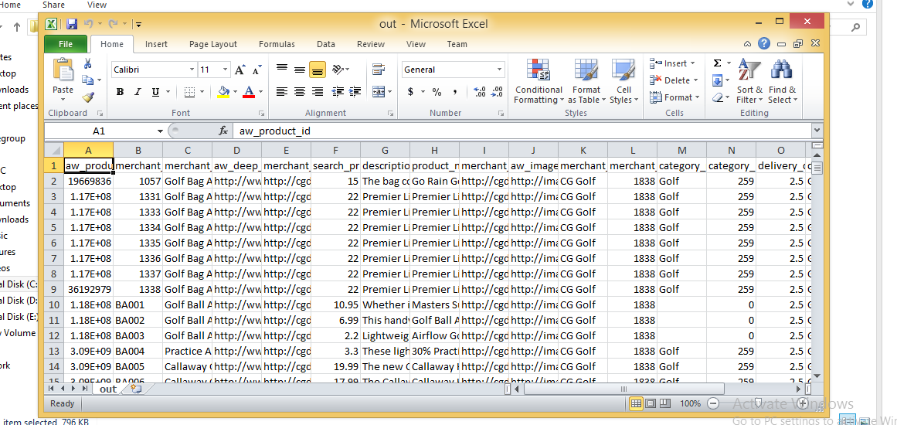Cut selection with scissors icon
The width and height of the screenshot is (897, 425).
tap(87, 63)
